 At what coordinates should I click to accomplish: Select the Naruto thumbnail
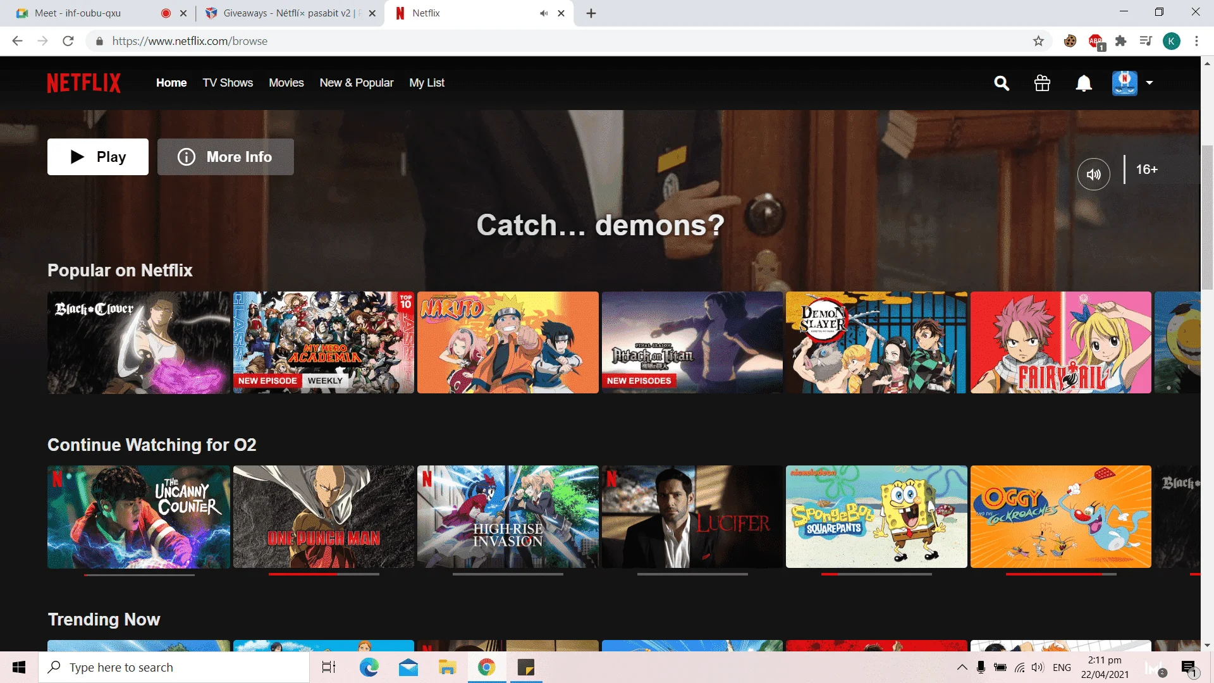click(x=508, y=343)
